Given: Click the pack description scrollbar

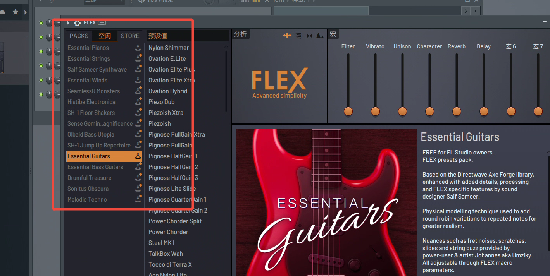Looking at the screenshot, I should [x=548, y=203].
